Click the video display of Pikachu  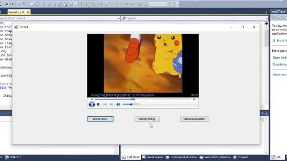coord(143,64)
